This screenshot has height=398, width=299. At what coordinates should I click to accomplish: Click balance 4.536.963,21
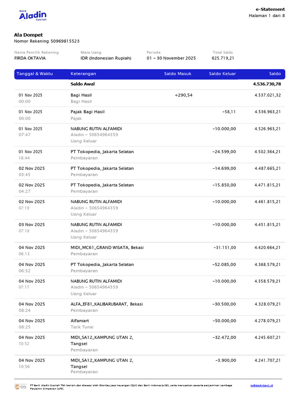coord(268,112)
